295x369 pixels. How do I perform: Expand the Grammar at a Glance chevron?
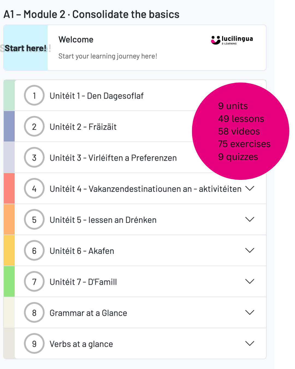click(250, 312)
